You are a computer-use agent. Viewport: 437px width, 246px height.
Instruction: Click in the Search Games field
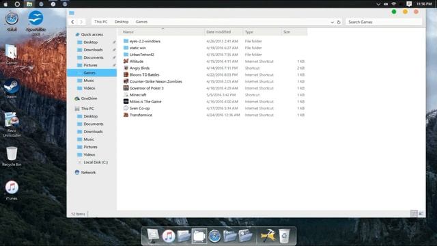pyautogui.click(x=384, y=22)
